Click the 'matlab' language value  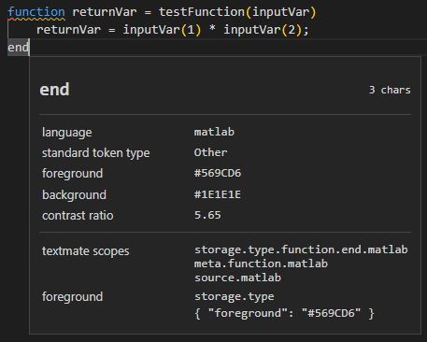pos(214,132)
